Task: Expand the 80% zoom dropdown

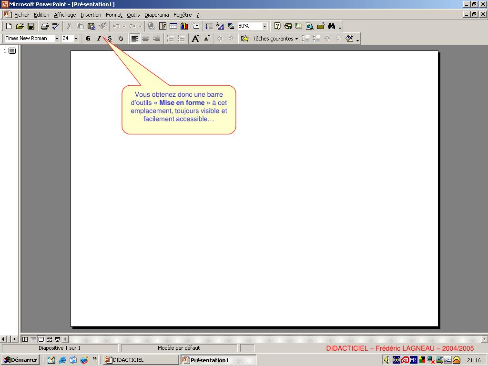Action: pos(264,26)
